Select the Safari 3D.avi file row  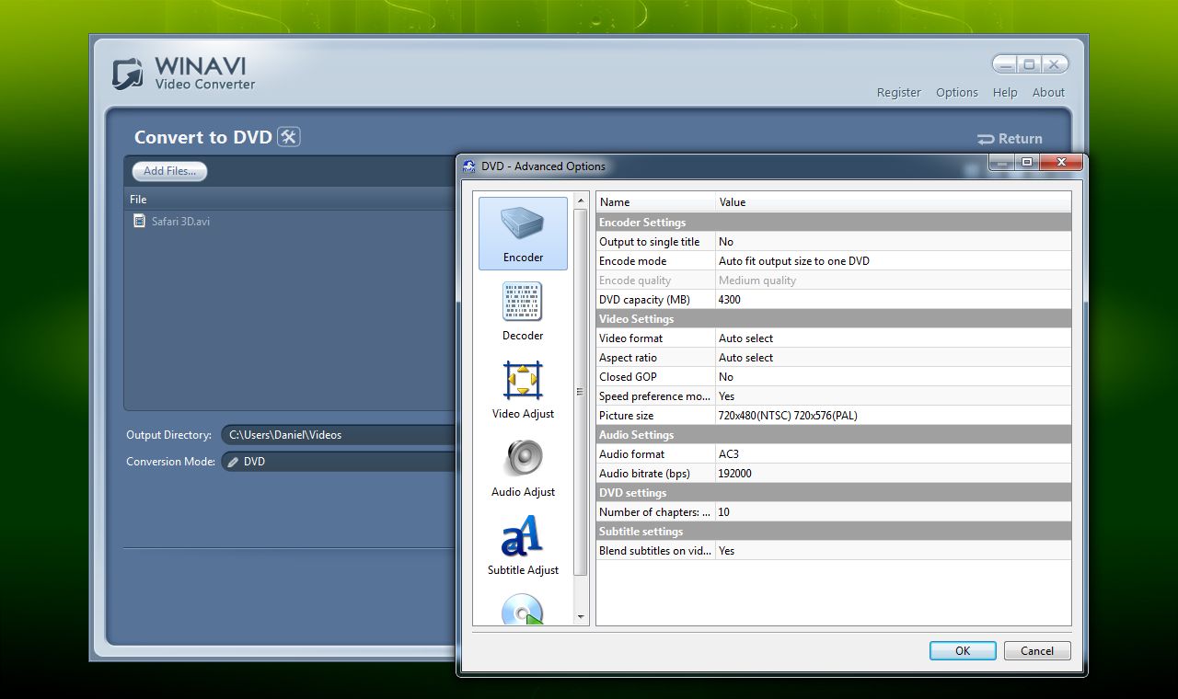pos(291,221)
